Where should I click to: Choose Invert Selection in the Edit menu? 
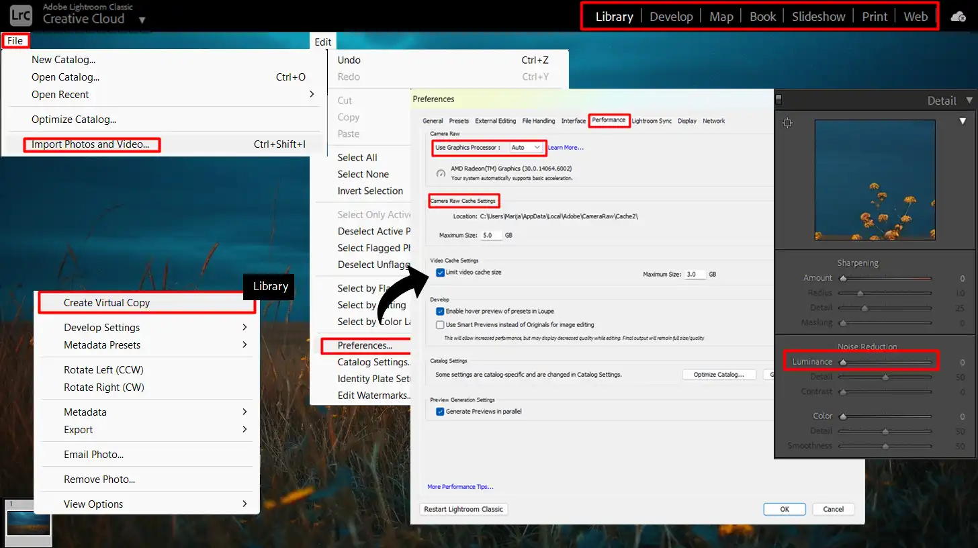click(370, 191)
